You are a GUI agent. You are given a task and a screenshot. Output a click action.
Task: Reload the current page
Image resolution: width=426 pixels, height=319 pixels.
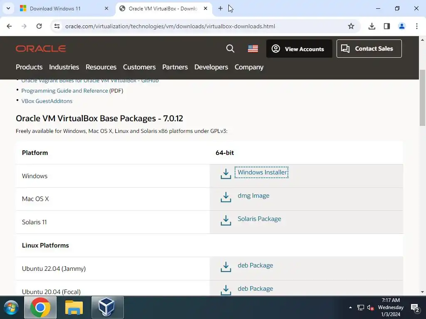[39, 26]
